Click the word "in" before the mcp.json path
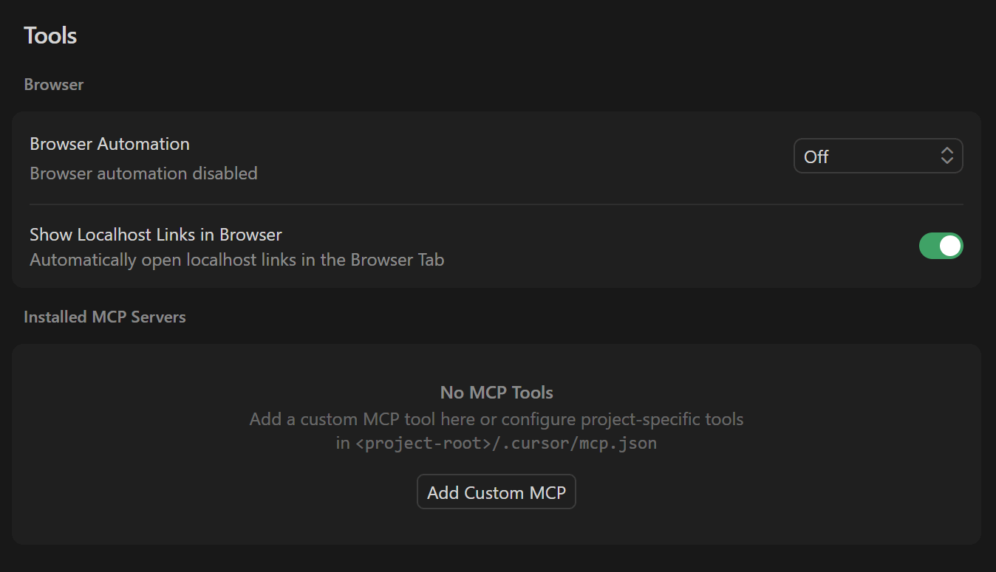This screenshot has width=996, height=572. 343,444
